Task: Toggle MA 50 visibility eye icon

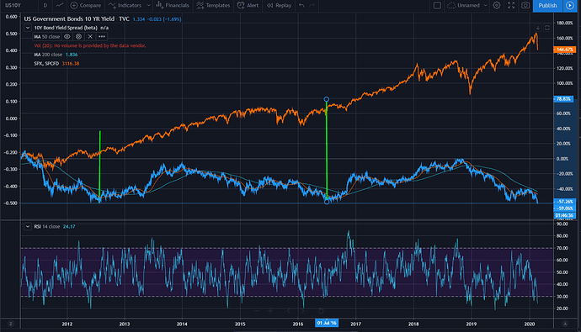Action: 67,37
